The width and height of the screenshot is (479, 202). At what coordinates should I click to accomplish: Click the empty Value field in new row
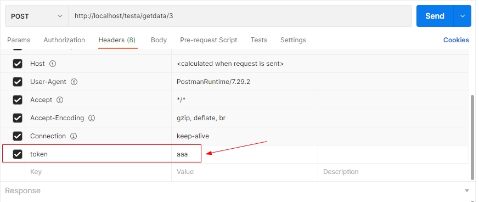click(x=245, y=172)
